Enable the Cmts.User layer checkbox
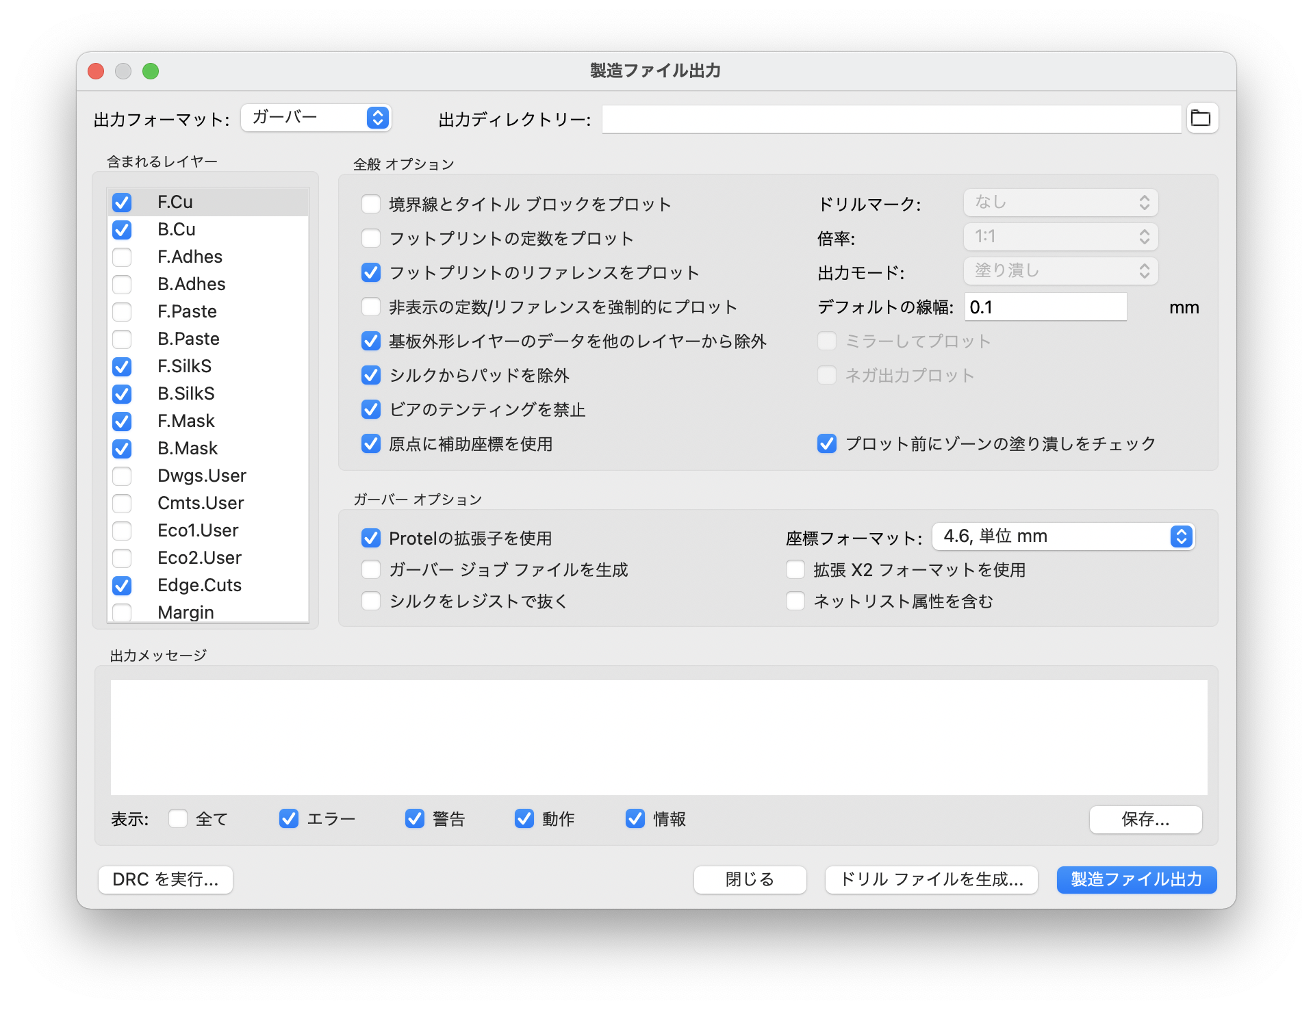The width and height of the screenshot is (1313, 1010). tap(122, 504)
